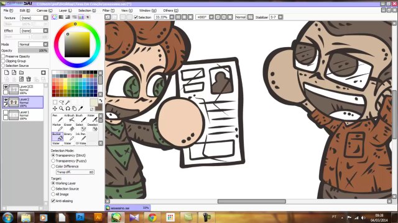The width and height of the screenshot is (398, 223).
Task: Create a new normal layer
Action: [7, 72]
